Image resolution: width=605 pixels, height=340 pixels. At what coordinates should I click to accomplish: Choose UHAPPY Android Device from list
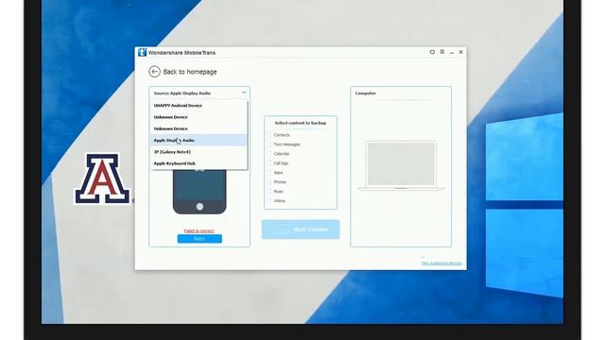click(x=199, y=105)
